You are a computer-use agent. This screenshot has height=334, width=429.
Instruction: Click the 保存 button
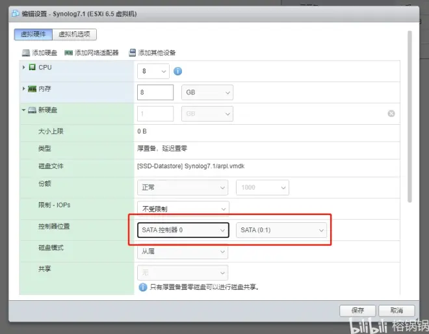click(357, 311)
